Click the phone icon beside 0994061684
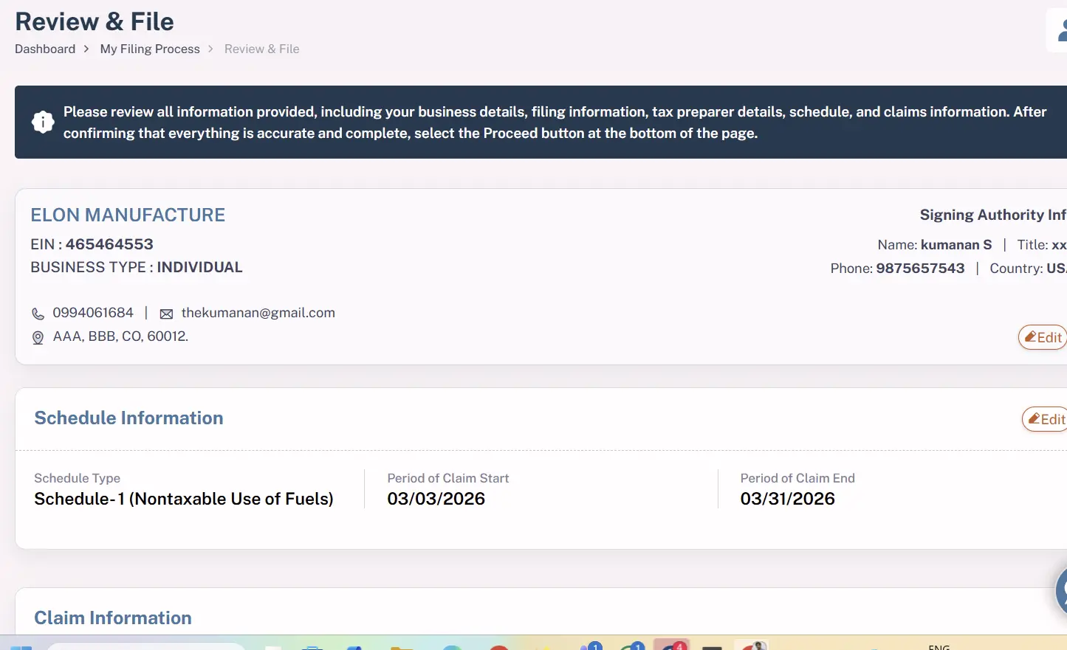This screenshot has width=1067, height=650. coord(38,314)
